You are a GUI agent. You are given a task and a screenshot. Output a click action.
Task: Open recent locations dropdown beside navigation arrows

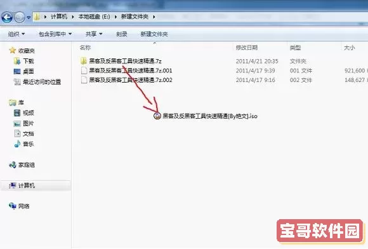coord(29,17)
